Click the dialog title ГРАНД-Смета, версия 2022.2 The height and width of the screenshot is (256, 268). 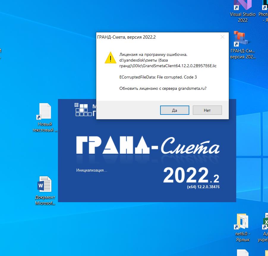click(x=126, y=37)
